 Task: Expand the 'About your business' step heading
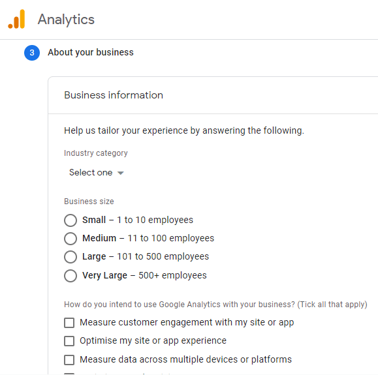[x=91, y=53]
